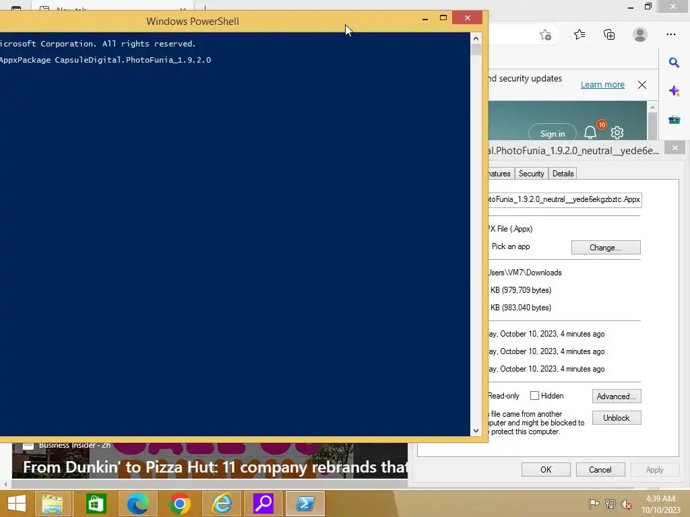Minimize the Edge browser window

(631, 7)
